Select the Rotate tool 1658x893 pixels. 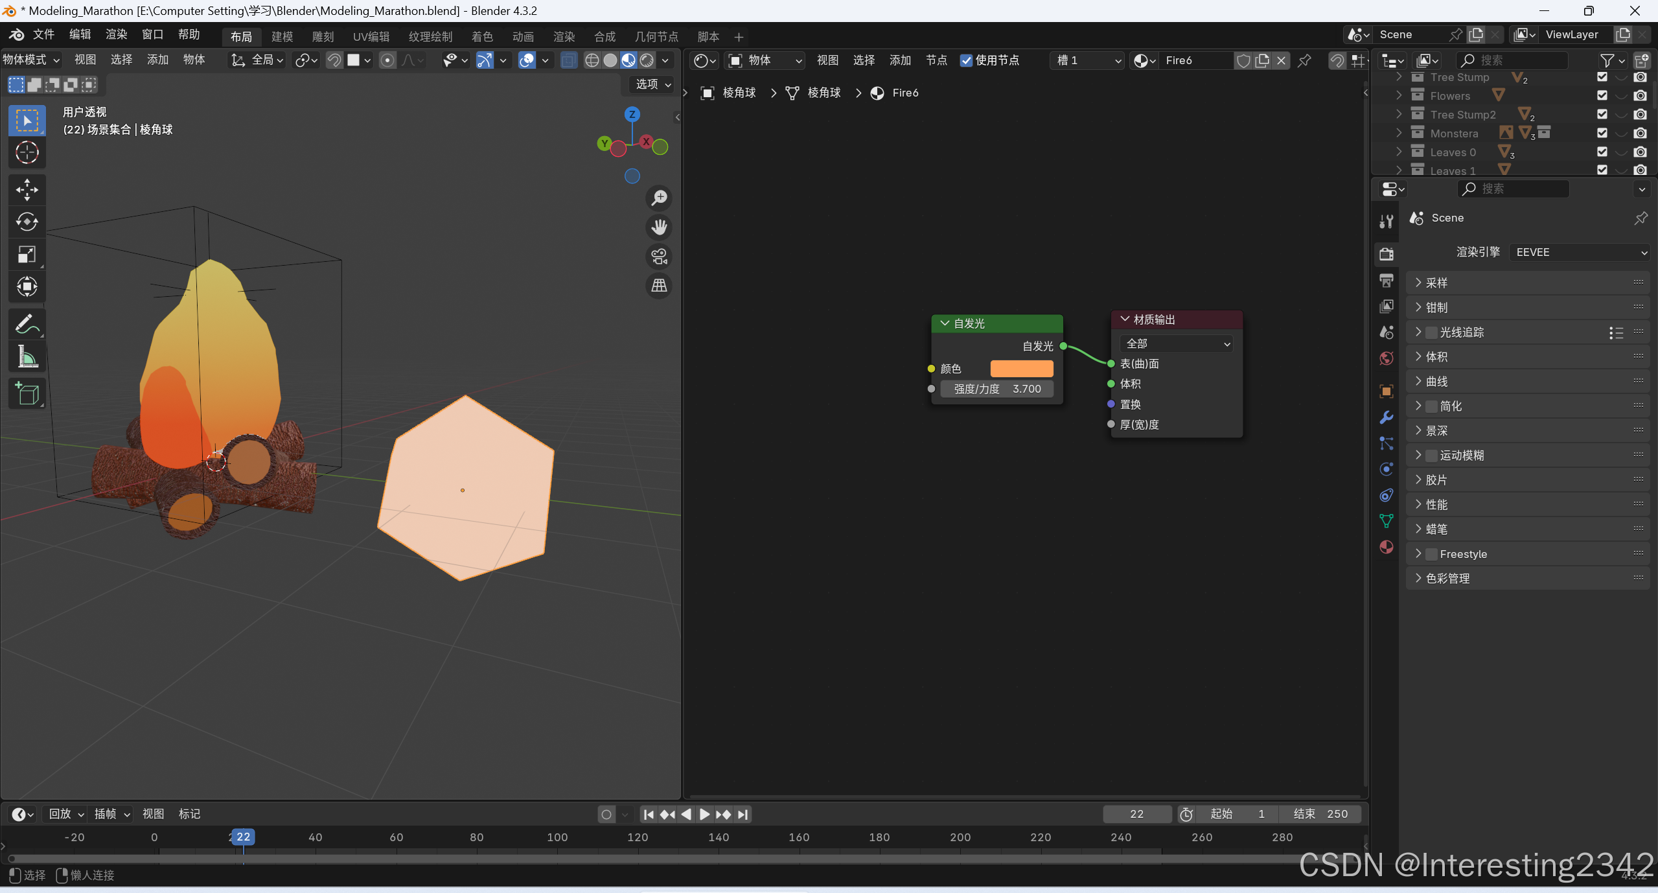pos(27,222)
